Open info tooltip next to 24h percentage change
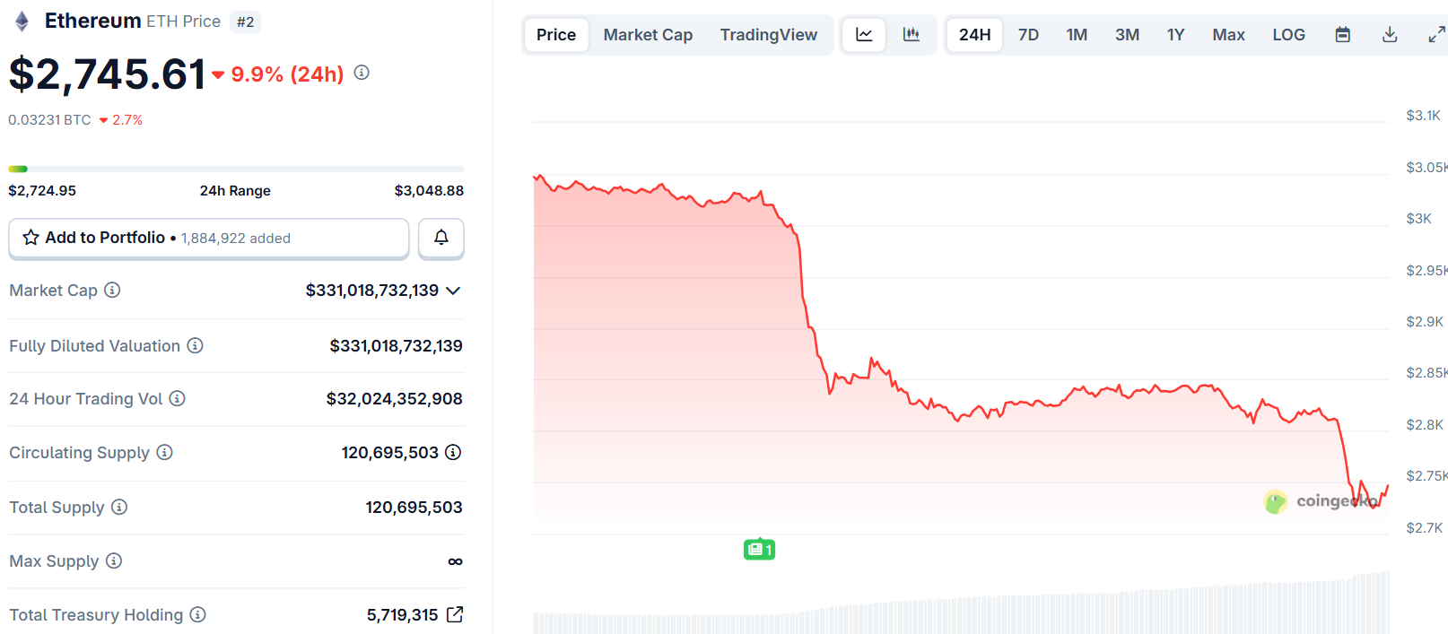The image size is (1448, 634). click(362, 73)
